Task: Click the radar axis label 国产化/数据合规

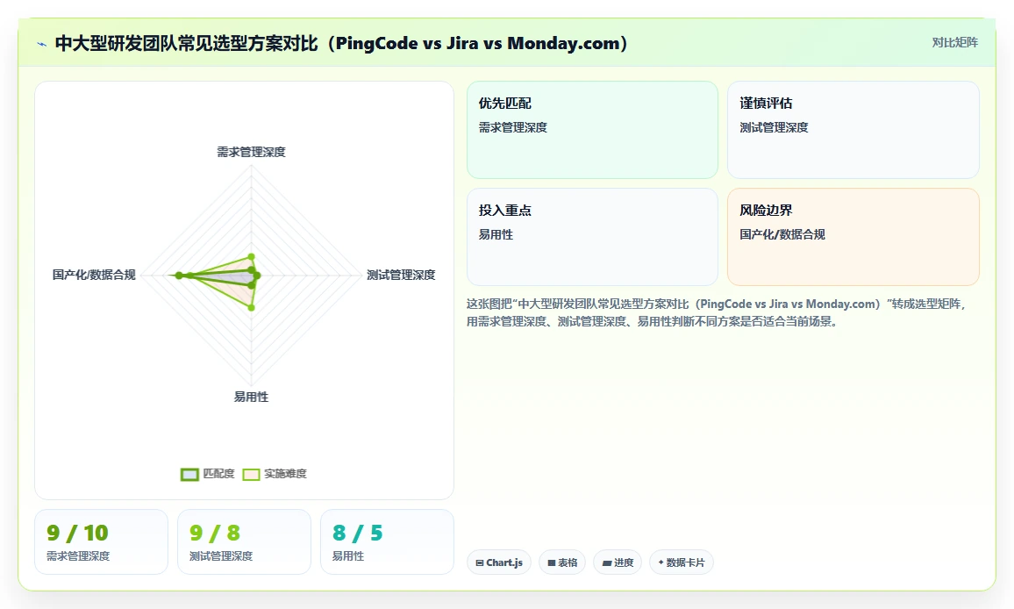Action: click(94, 275)
